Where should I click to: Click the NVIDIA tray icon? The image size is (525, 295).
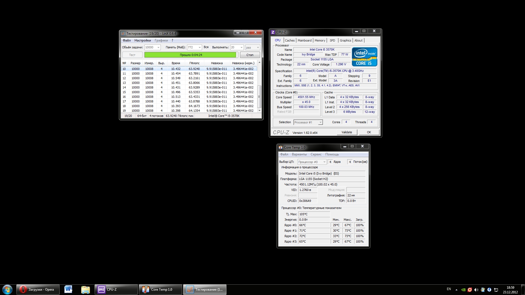pos(463,290)
